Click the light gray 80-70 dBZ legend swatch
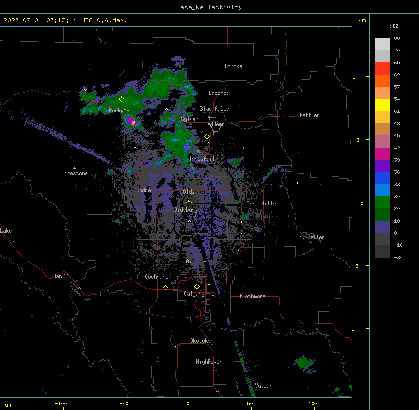Viewport: 419px width, 410px height. coord(382,44)
